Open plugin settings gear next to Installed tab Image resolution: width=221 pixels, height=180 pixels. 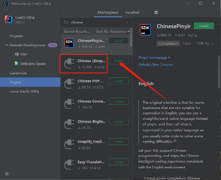click(x=156, y=12)
